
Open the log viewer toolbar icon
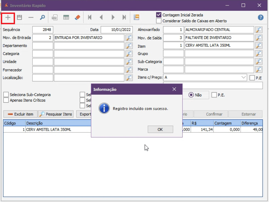pyautogui.click(x=136, y=17)
